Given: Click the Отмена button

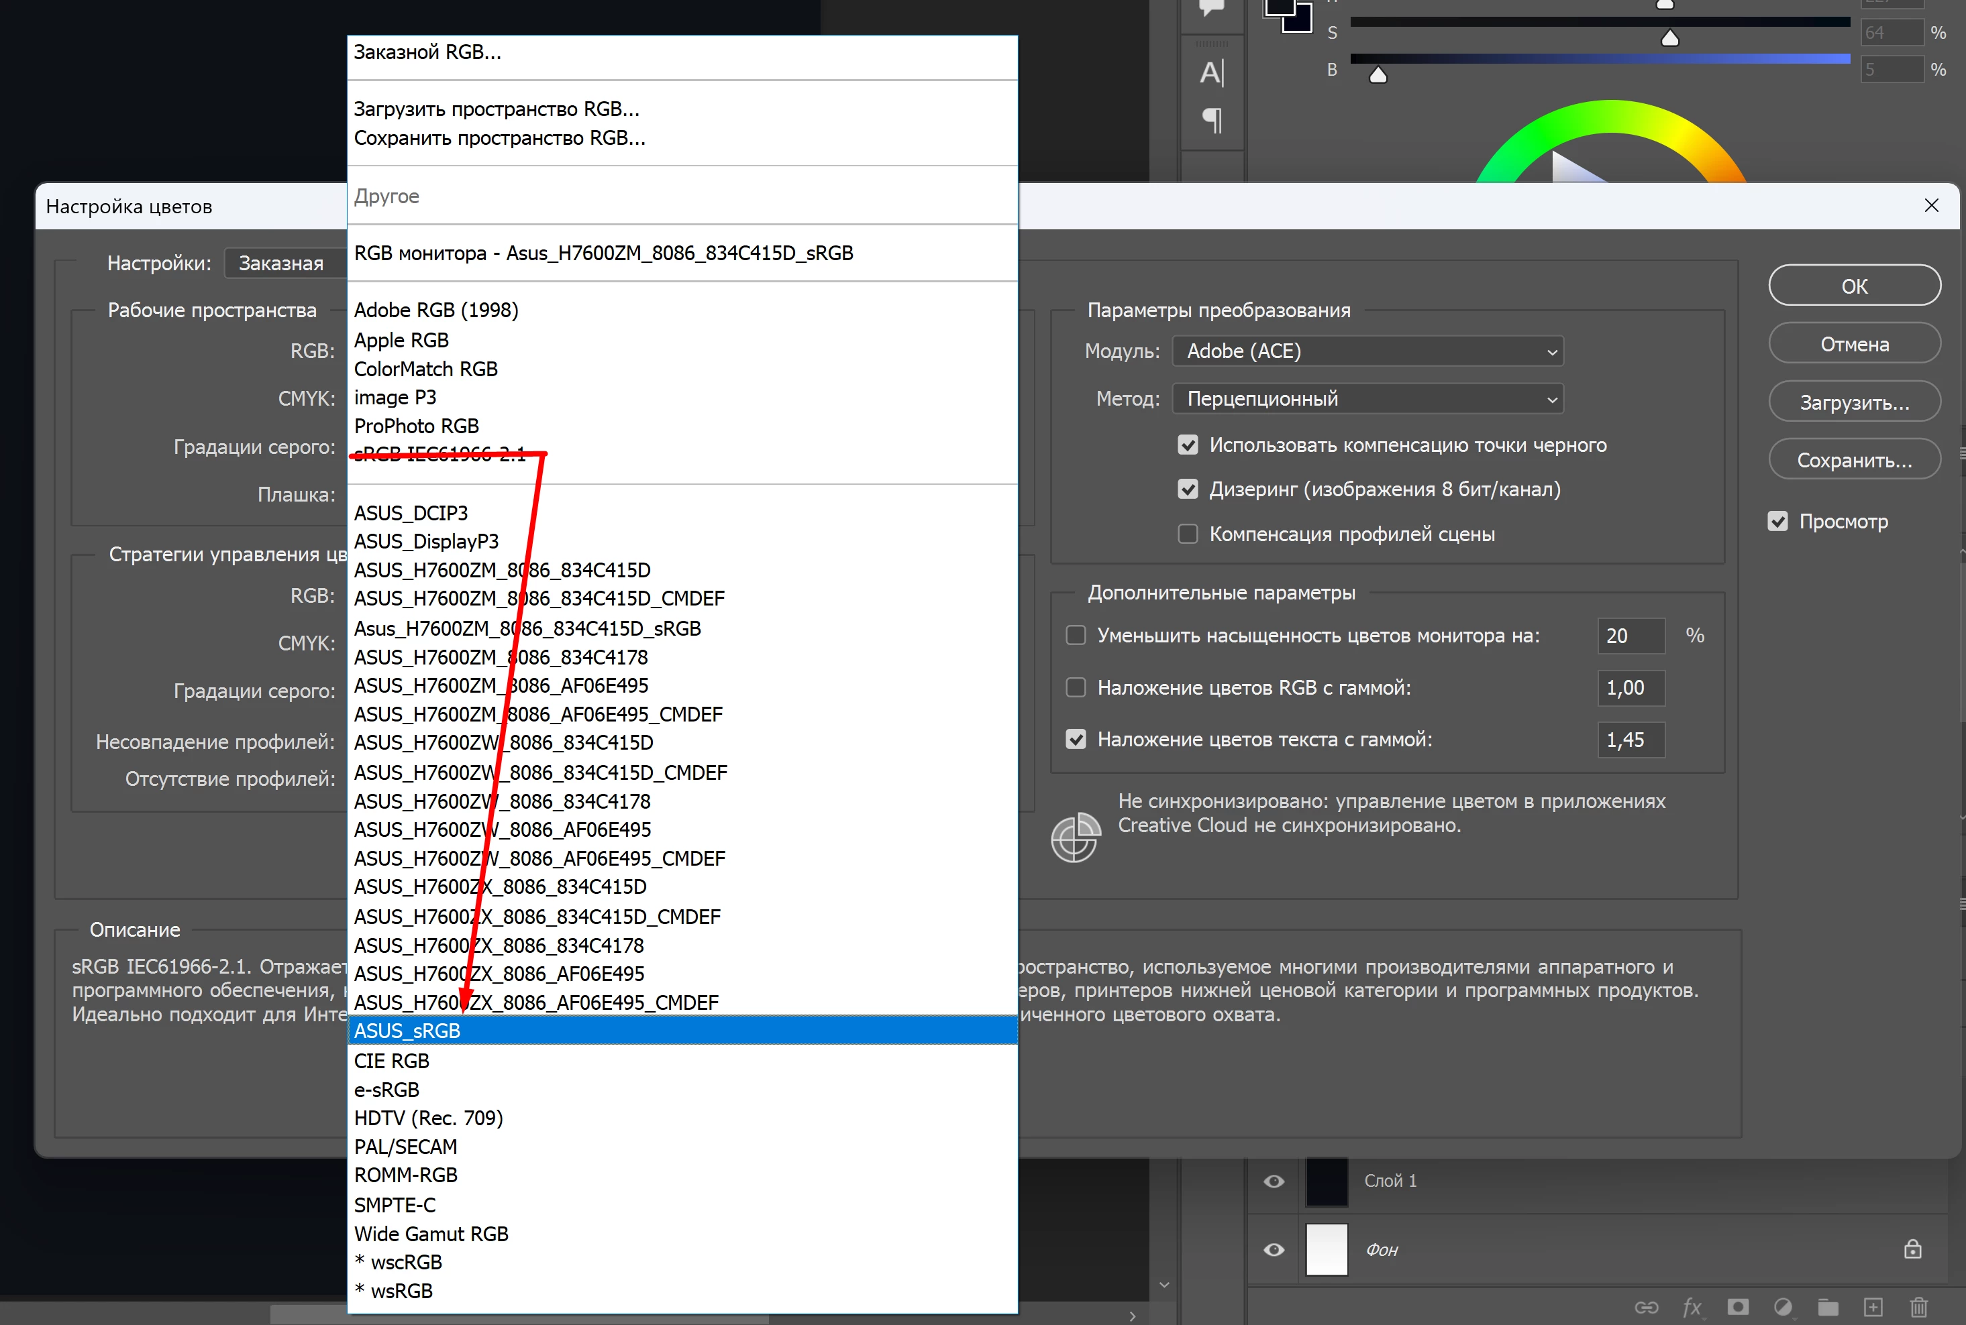Looking at the screenshot, I should click(x=1855, y=344).
